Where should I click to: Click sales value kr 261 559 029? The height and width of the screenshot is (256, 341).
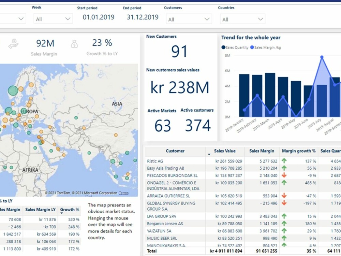click(x=228, y=161)
